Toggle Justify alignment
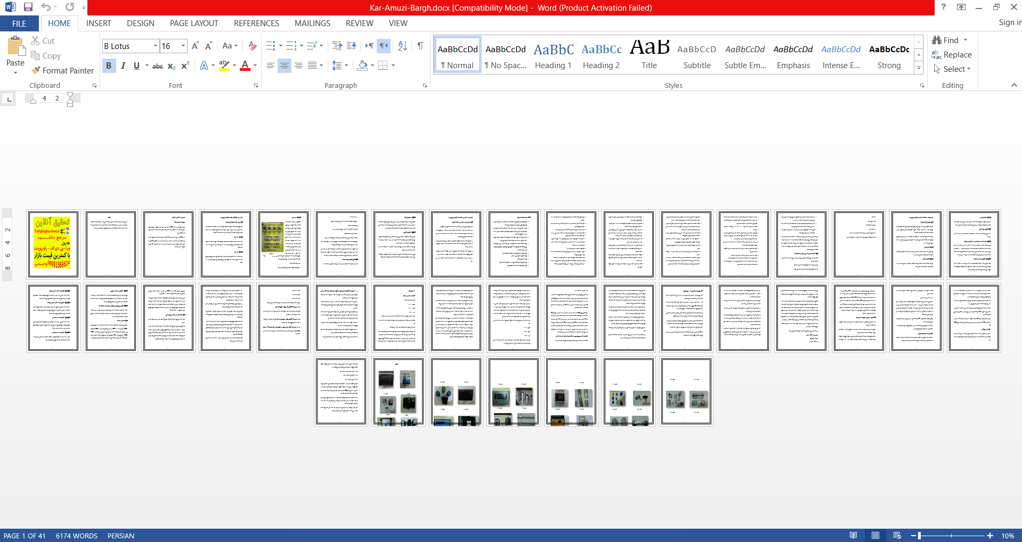Image resolution: width=1022 pixels, height=542 pixels. [x=312, y=65]
